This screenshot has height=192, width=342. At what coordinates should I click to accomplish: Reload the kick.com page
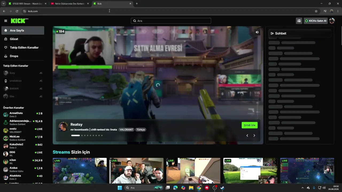click(17, 11)
